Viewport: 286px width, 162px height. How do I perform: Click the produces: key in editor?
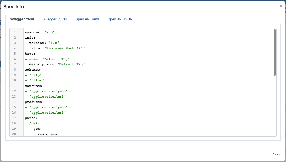pyautogui.click(x=34, y=102)
